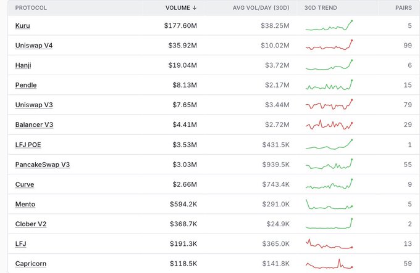
Task: Click LFJ POE's trend sparkline
Action: tap(329, 145)
